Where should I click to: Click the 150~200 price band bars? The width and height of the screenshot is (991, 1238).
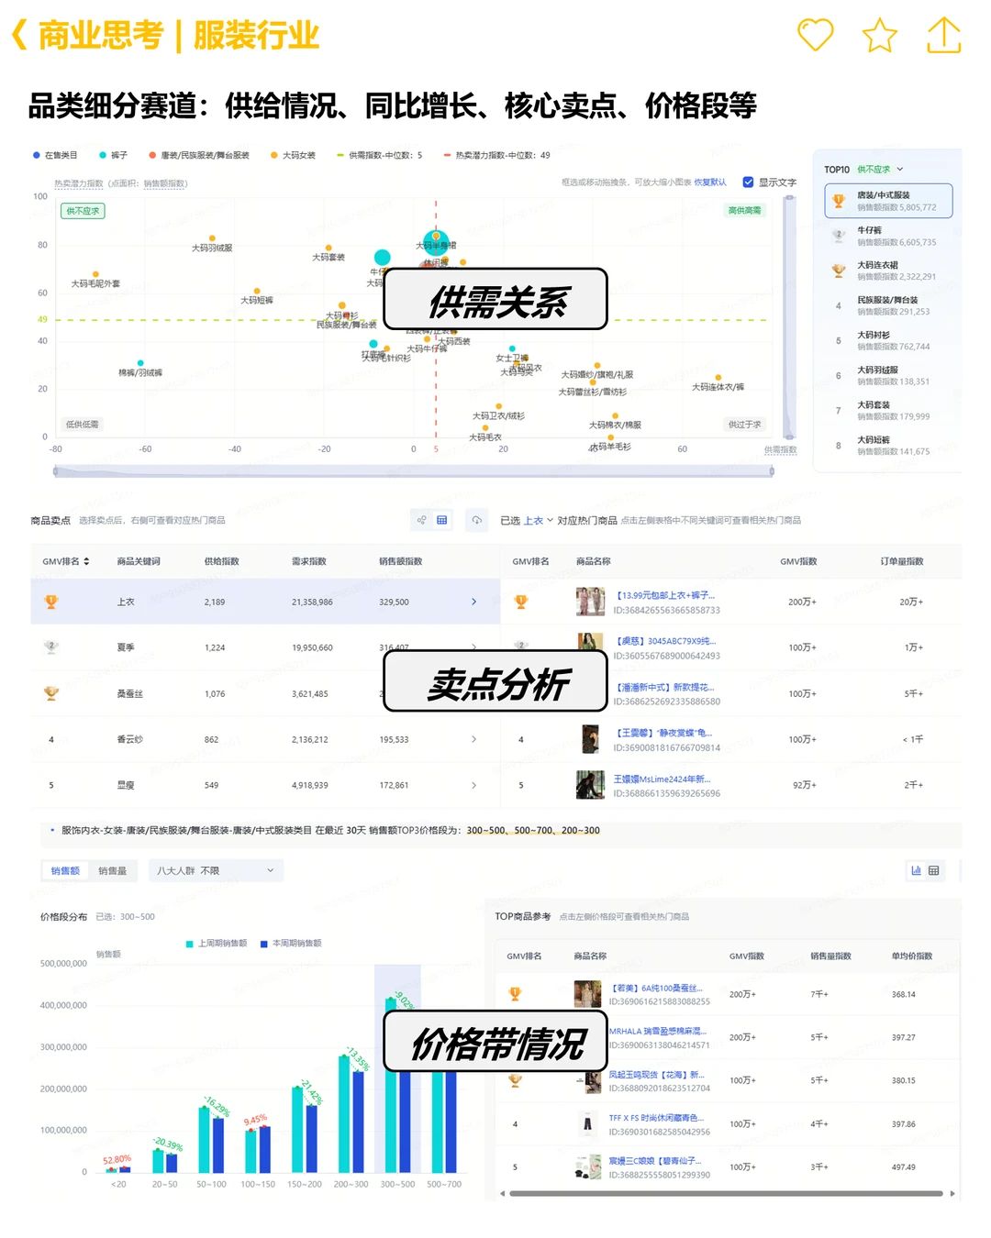[305, 1129]
